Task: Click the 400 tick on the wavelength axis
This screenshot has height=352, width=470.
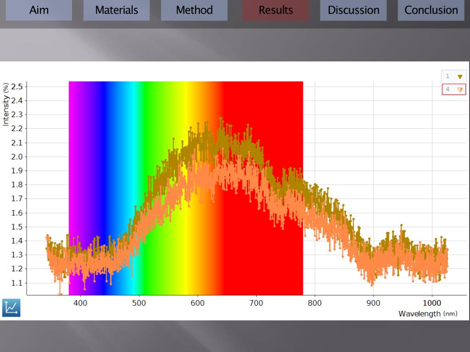Action: (x=80, y=303)
